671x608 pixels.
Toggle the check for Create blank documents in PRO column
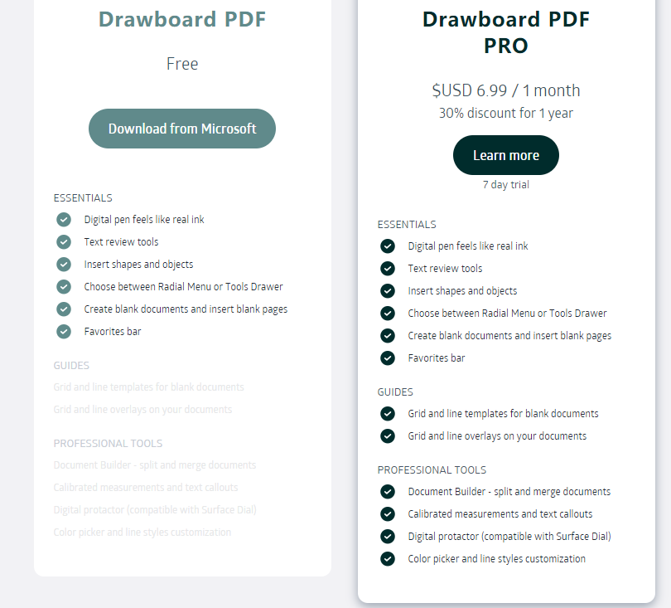pos(388,335)
